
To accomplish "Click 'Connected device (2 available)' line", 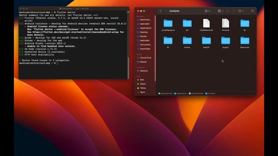I will (x=42, y=52).
